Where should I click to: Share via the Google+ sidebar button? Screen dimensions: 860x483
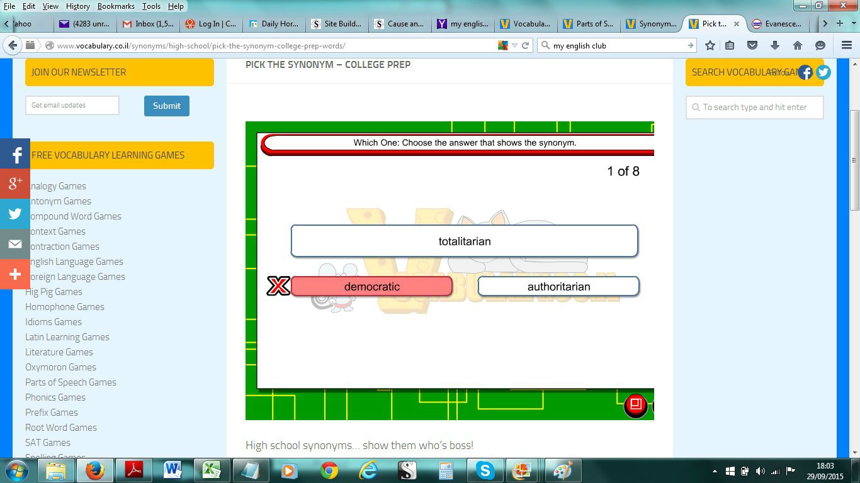point(15,184)
